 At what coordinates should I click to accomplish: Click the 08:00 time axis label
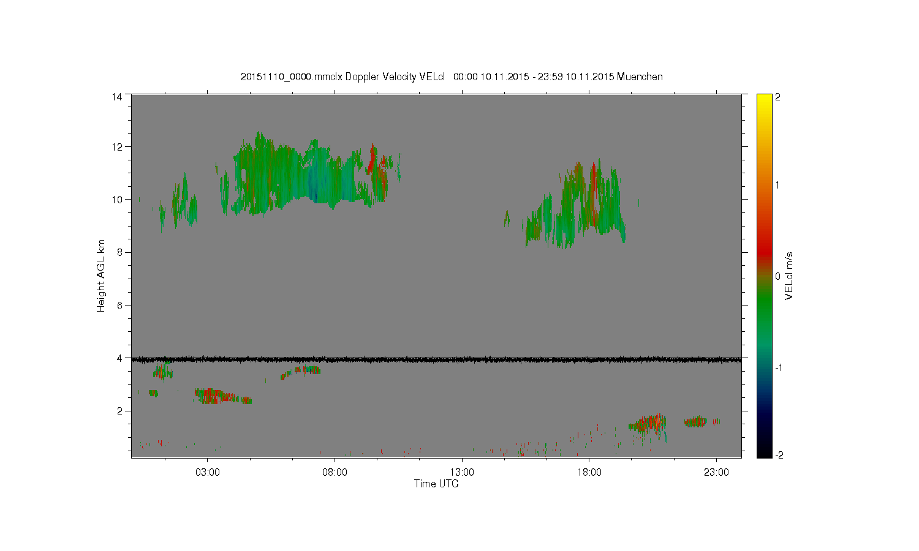click(335, 473)
